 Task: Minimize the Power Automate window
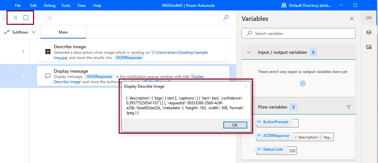pyautogui.click(x=341, y=5)
